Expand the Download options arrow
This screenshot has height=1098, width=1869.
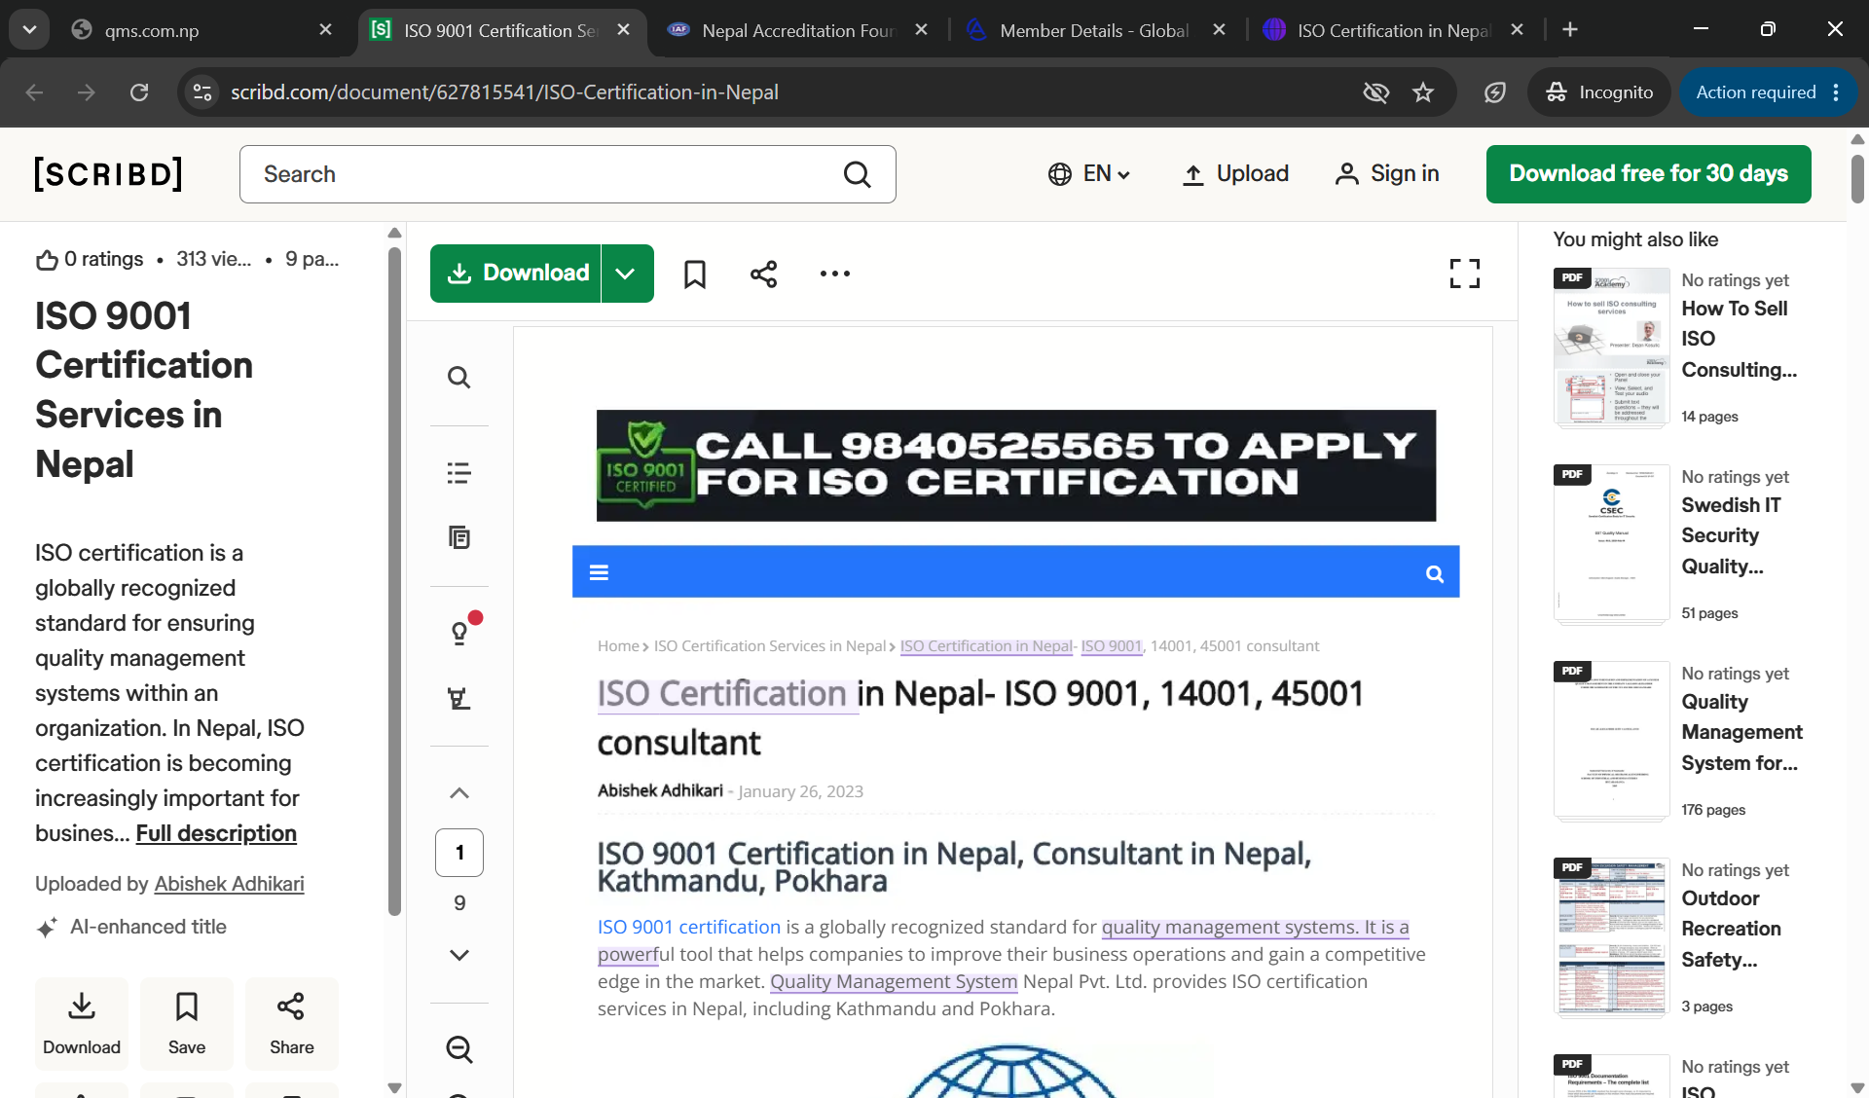point(626,274)
